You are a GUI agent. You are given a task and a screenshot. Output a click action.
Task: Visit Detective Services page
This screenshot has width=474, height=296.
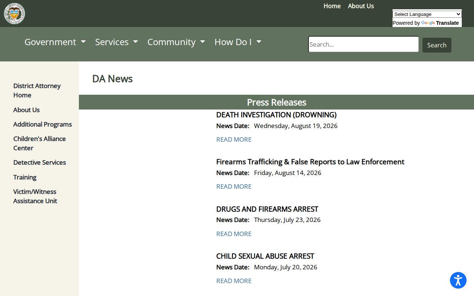(x=40, y=162)
